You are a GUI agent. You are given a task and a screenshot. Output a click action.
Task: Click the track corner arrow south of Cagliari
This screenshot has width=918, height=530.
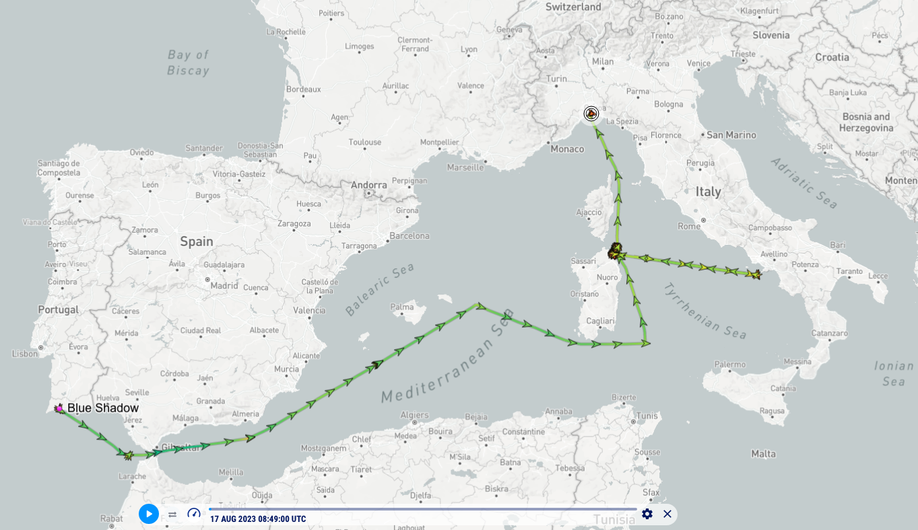pos(645,343)
